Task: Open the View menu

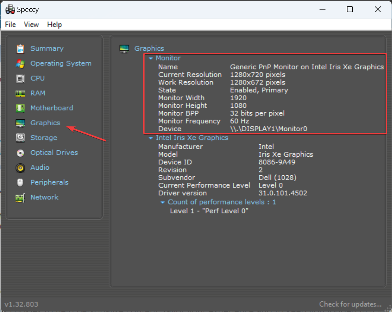Action: pyautogui.click(x=31, y=25)
